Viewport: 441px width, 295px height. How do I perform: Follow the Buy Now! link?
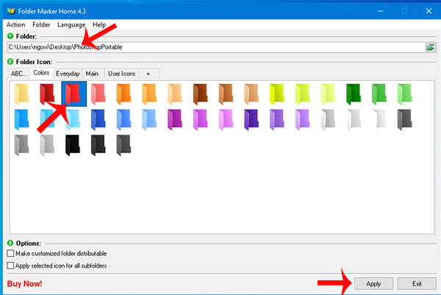coord(24,284)
